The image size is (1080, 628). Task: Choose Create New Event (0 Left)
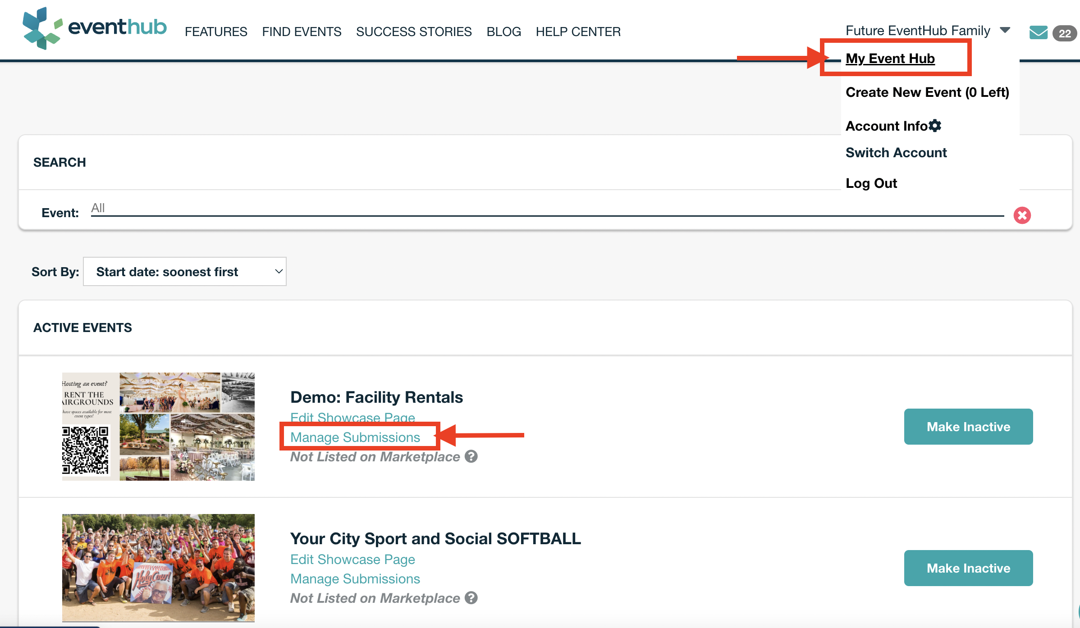pos(927,92)
